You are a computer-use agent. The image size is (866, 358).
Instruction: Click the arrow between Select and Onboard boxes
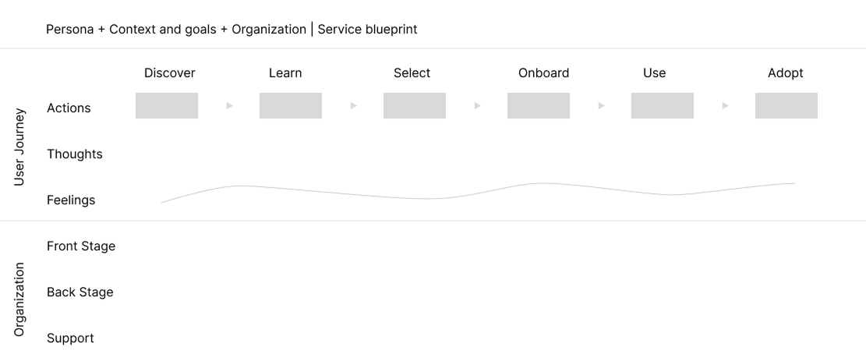[477, 105]
